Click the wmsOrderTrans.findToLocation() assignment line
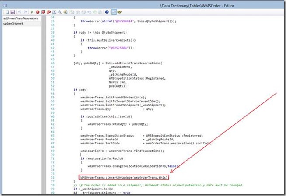Image resolution: width=286 pixels, height=196 pixels. 122,150
